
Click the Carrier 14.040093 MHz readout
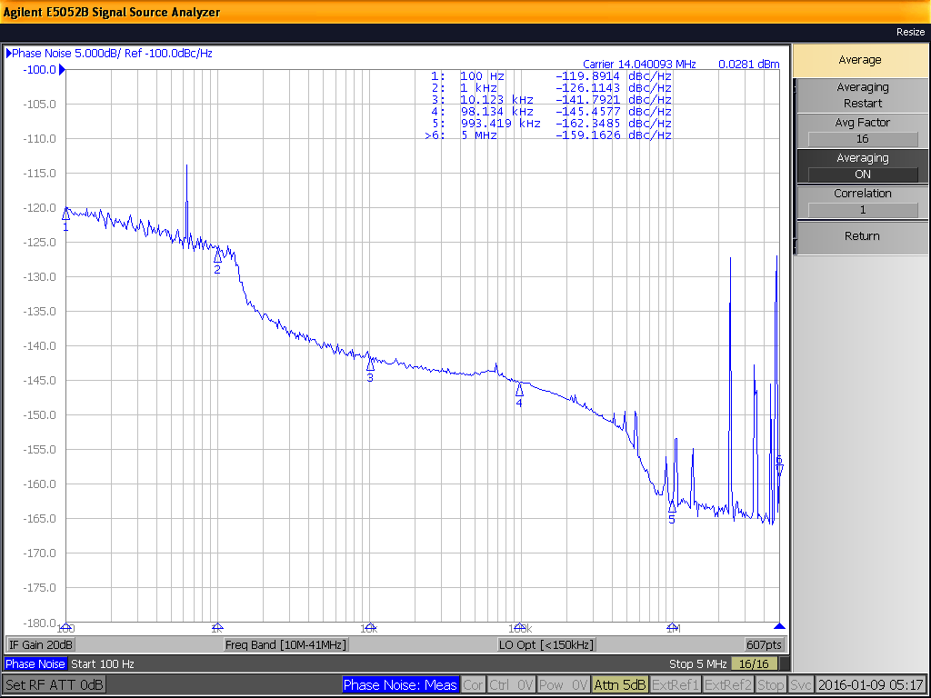point(639,65)
